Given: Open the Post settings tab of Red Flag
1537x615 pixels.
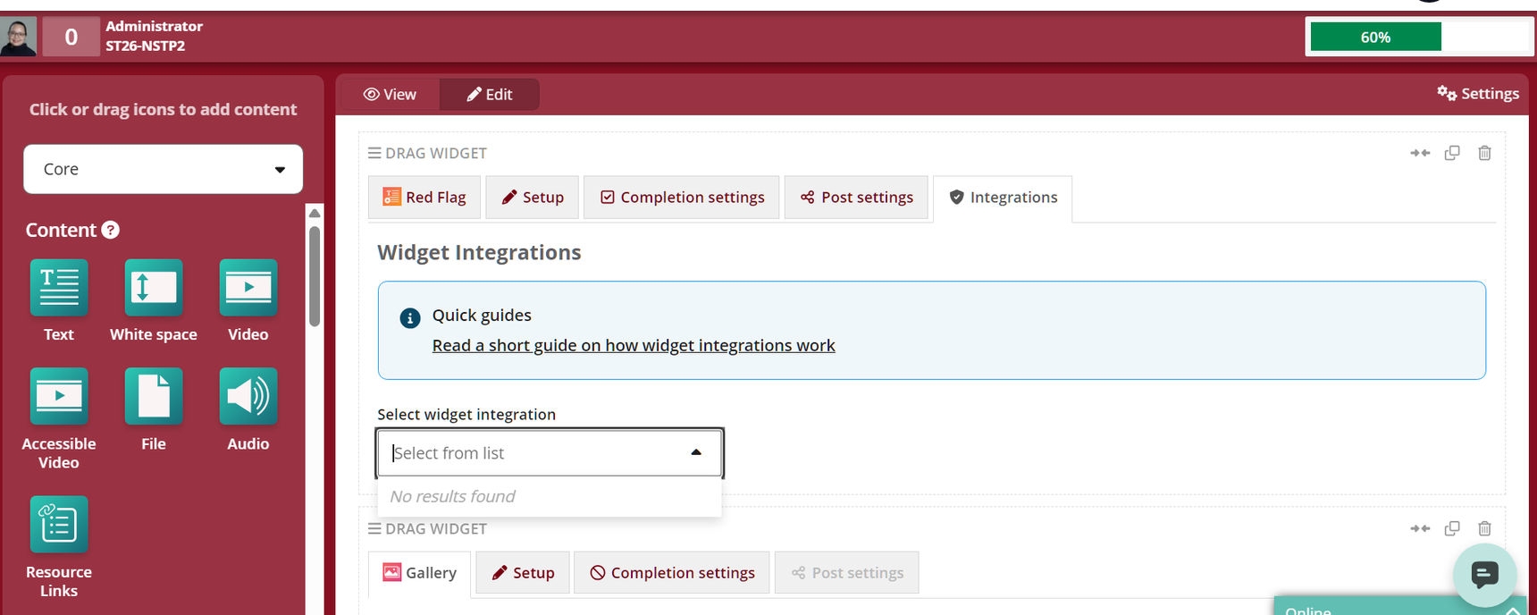Looking at the screenshot, I should tap(856, 198).
